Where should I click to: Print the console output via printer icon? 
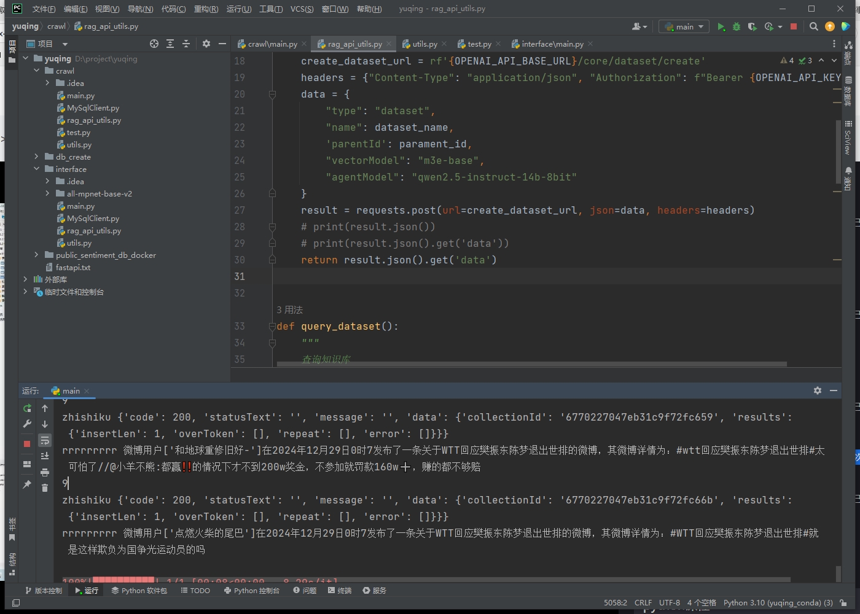pyautogui.click(x=45, y=472)
